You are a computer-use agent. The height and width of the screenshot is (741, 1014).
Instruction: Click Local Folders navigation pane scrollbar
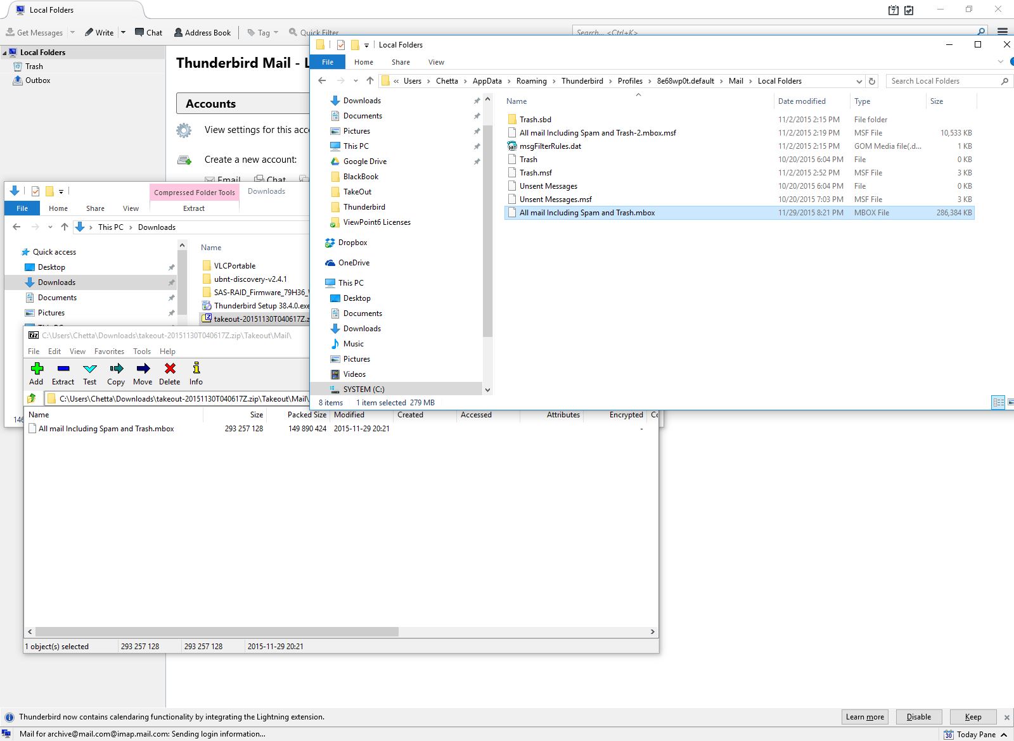point(487,231)
